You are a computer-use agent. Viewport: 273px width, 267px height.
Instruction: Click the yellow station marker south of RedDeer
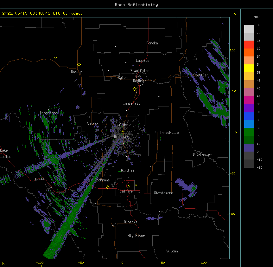[135, 89]
